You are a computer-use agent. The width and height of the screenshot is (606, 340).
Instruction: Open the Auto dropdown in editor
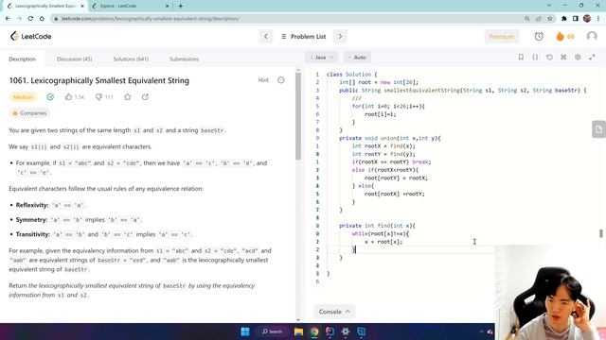point(357,58)
